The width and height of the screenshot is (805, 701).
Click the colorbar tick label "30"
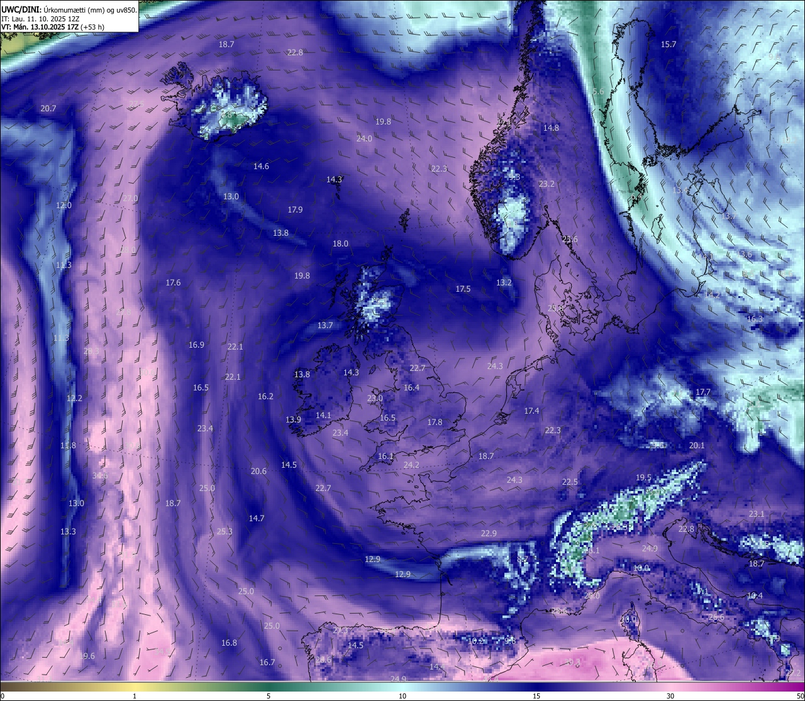coord(670,696)
